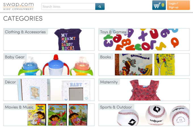Select the Baby Gear category label
193x129 pixels.
(15, 57)
